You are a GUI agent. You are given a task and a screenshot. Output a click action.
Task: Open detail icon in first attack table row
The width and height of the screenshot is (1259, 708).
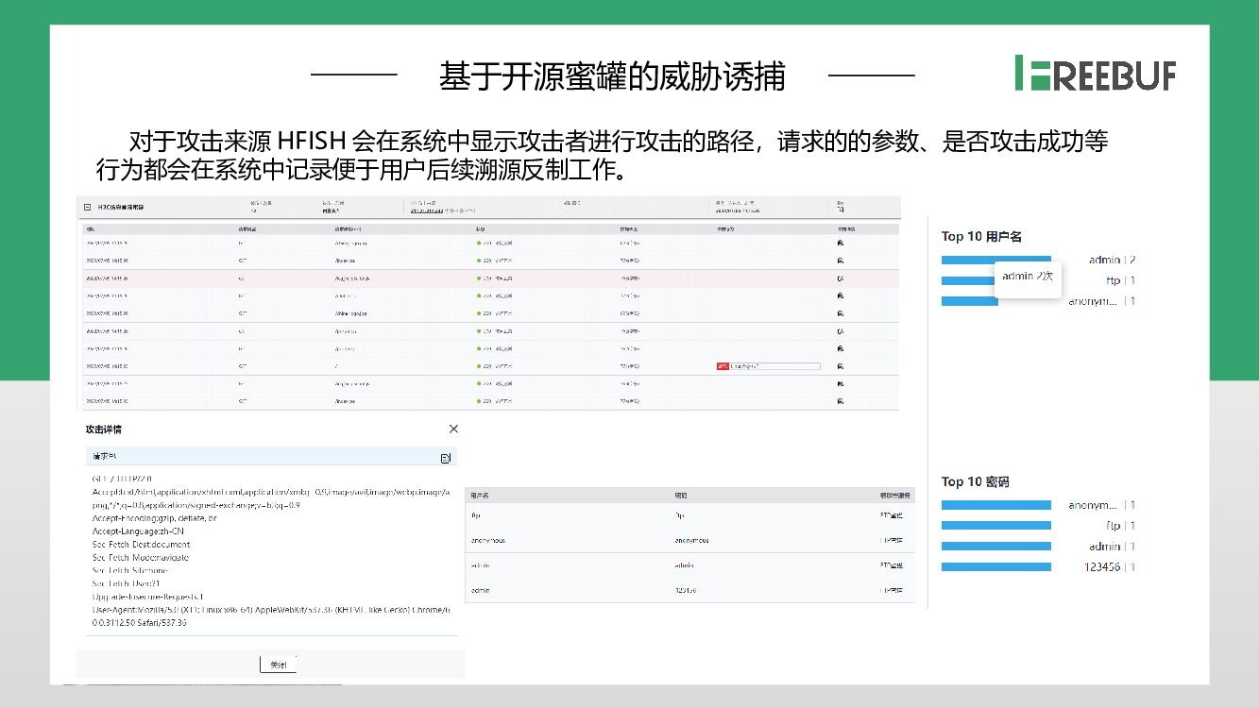click(840, 243)
